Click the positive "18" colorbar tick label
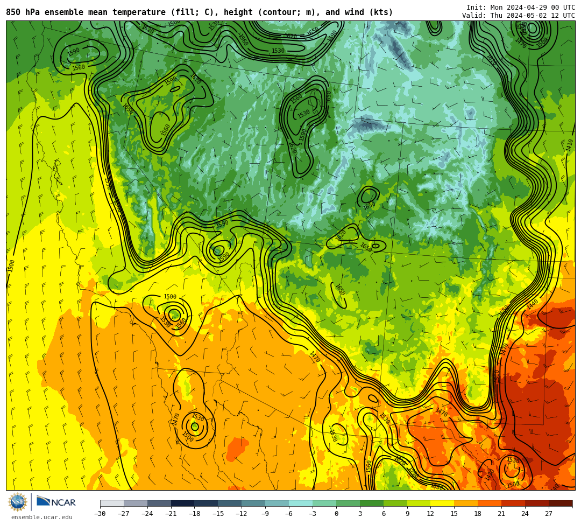The width and height of the screenshot is (581, 524). point(478,514)
